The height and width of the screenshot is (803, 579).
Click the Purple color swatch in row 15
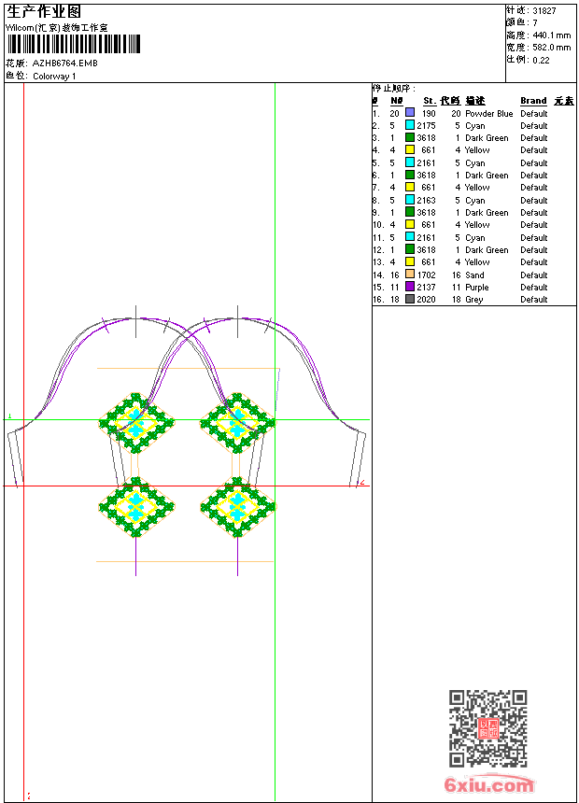coord(410,288)
